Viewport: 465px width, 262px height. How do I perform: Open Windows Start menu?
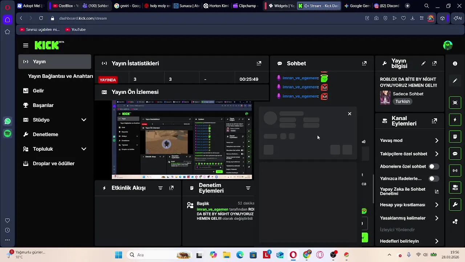[118, 255]
